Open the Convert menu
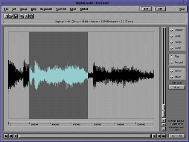Screen dimensions: 189x142 pyautogui.click(x=61, y=9)
